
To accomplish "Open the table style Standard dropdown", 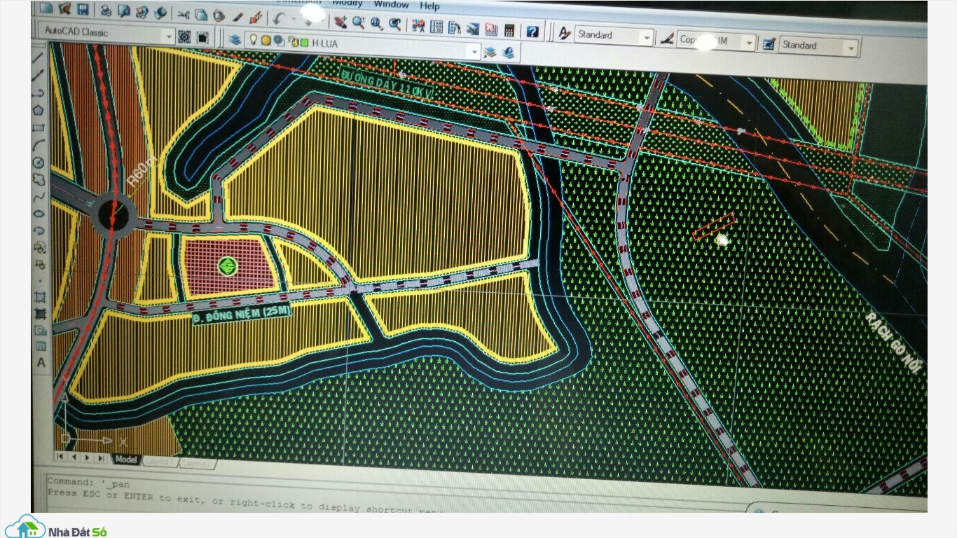I will (x=851, y=48).
